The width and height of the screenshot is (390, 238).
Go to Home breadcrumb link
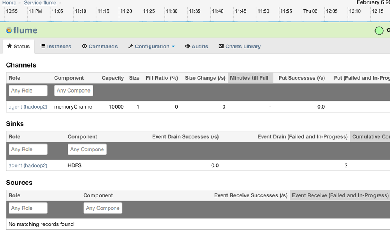pyautogui.click(x=9, y=3)
